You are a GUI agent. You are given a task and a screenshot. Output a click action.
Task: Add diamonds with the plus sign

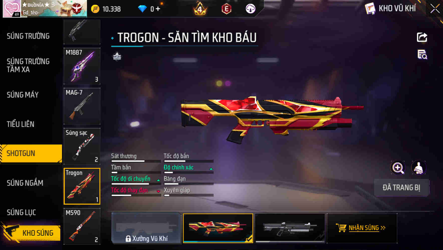pyautogui.click(x=158, y=9)
